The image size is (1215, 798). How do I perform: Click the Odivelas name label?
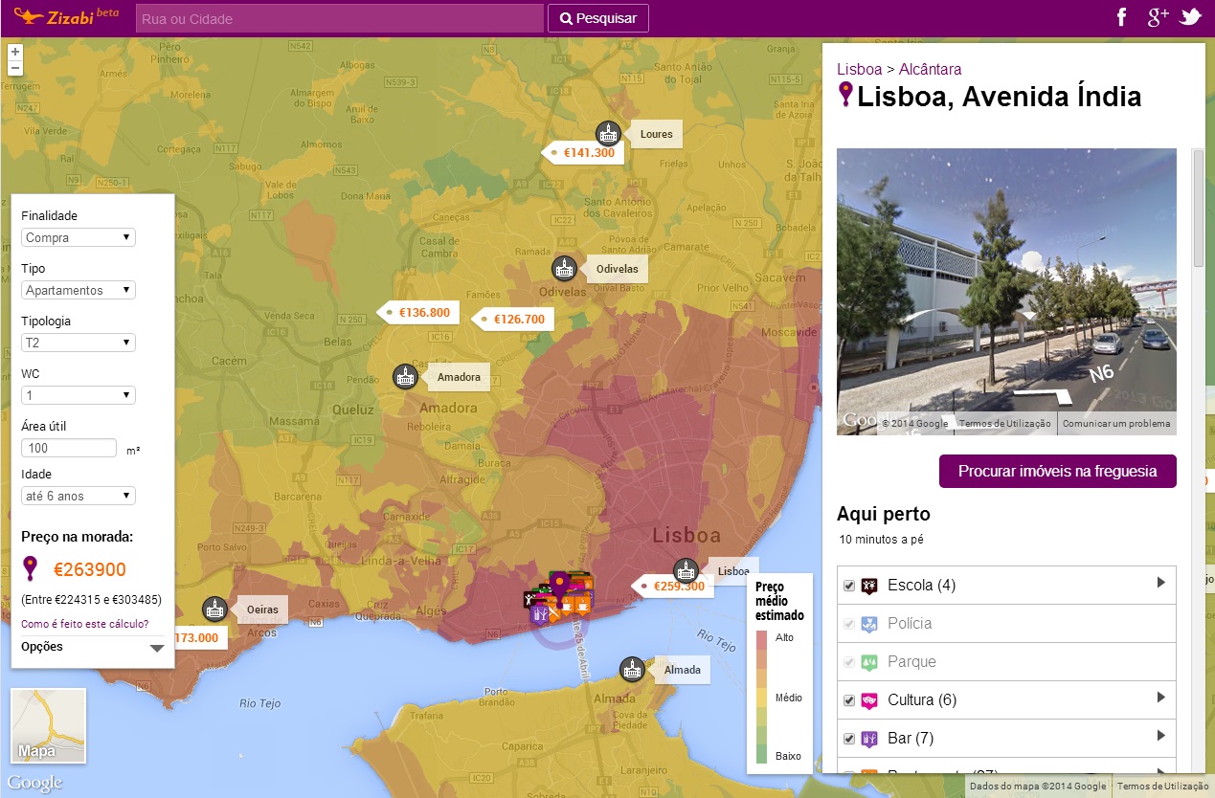click(617, 269)
